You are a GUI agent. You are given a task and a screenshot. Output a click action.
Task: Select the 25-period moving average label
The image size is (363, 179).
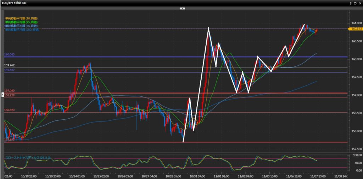coord(21,22)
